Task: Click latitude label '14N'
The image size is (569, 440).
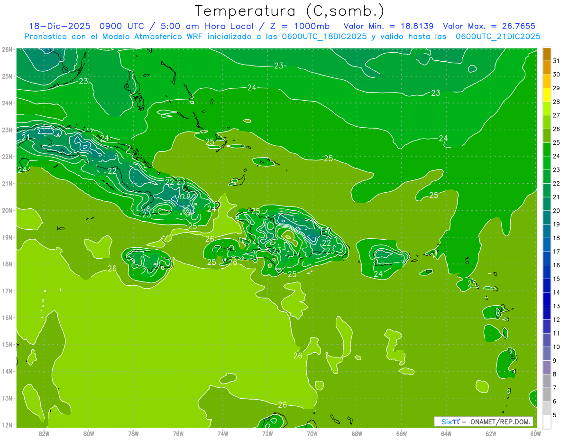Action: pos(7,371)
